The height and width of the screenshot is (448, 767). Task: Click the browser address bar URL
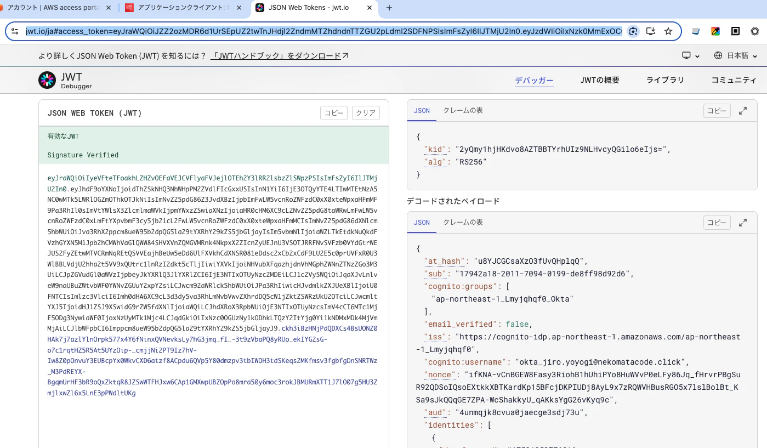pyautogui.click(x=323, y=31)
